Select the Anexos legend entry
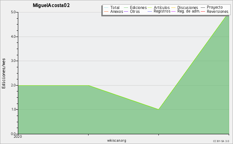233x144 pixels. (x=113, y=11)
